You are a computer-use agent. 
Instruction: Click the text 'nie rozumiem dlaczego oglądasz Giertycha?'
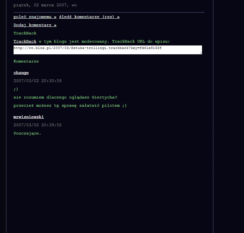click(x=65, y=98)
